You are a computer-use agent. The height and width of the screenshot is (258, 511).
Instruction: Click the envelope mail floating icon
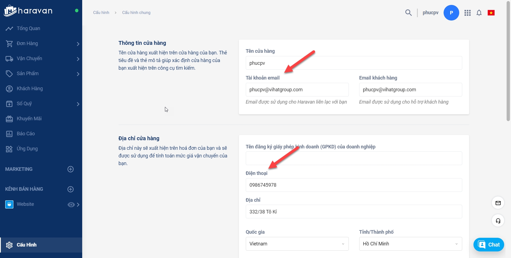(x=498, y=203)
